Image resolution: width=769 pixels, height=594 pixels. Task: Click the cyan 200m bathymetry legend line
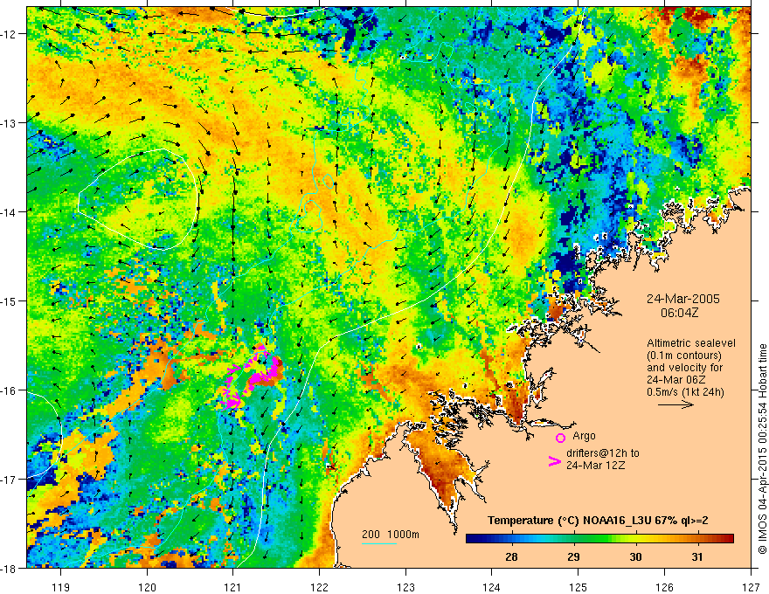click(x=379, y=543)
